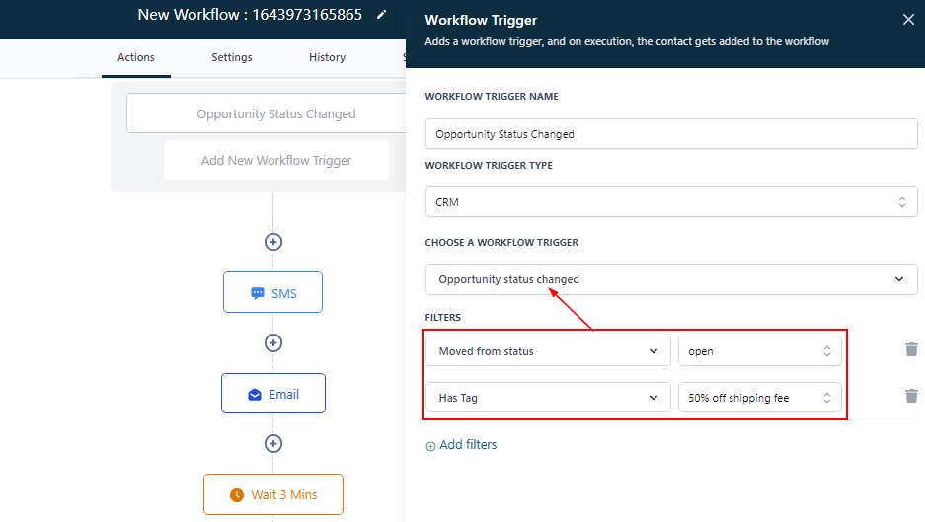
Task: Change the open status value selector
Action: (759, 350)
